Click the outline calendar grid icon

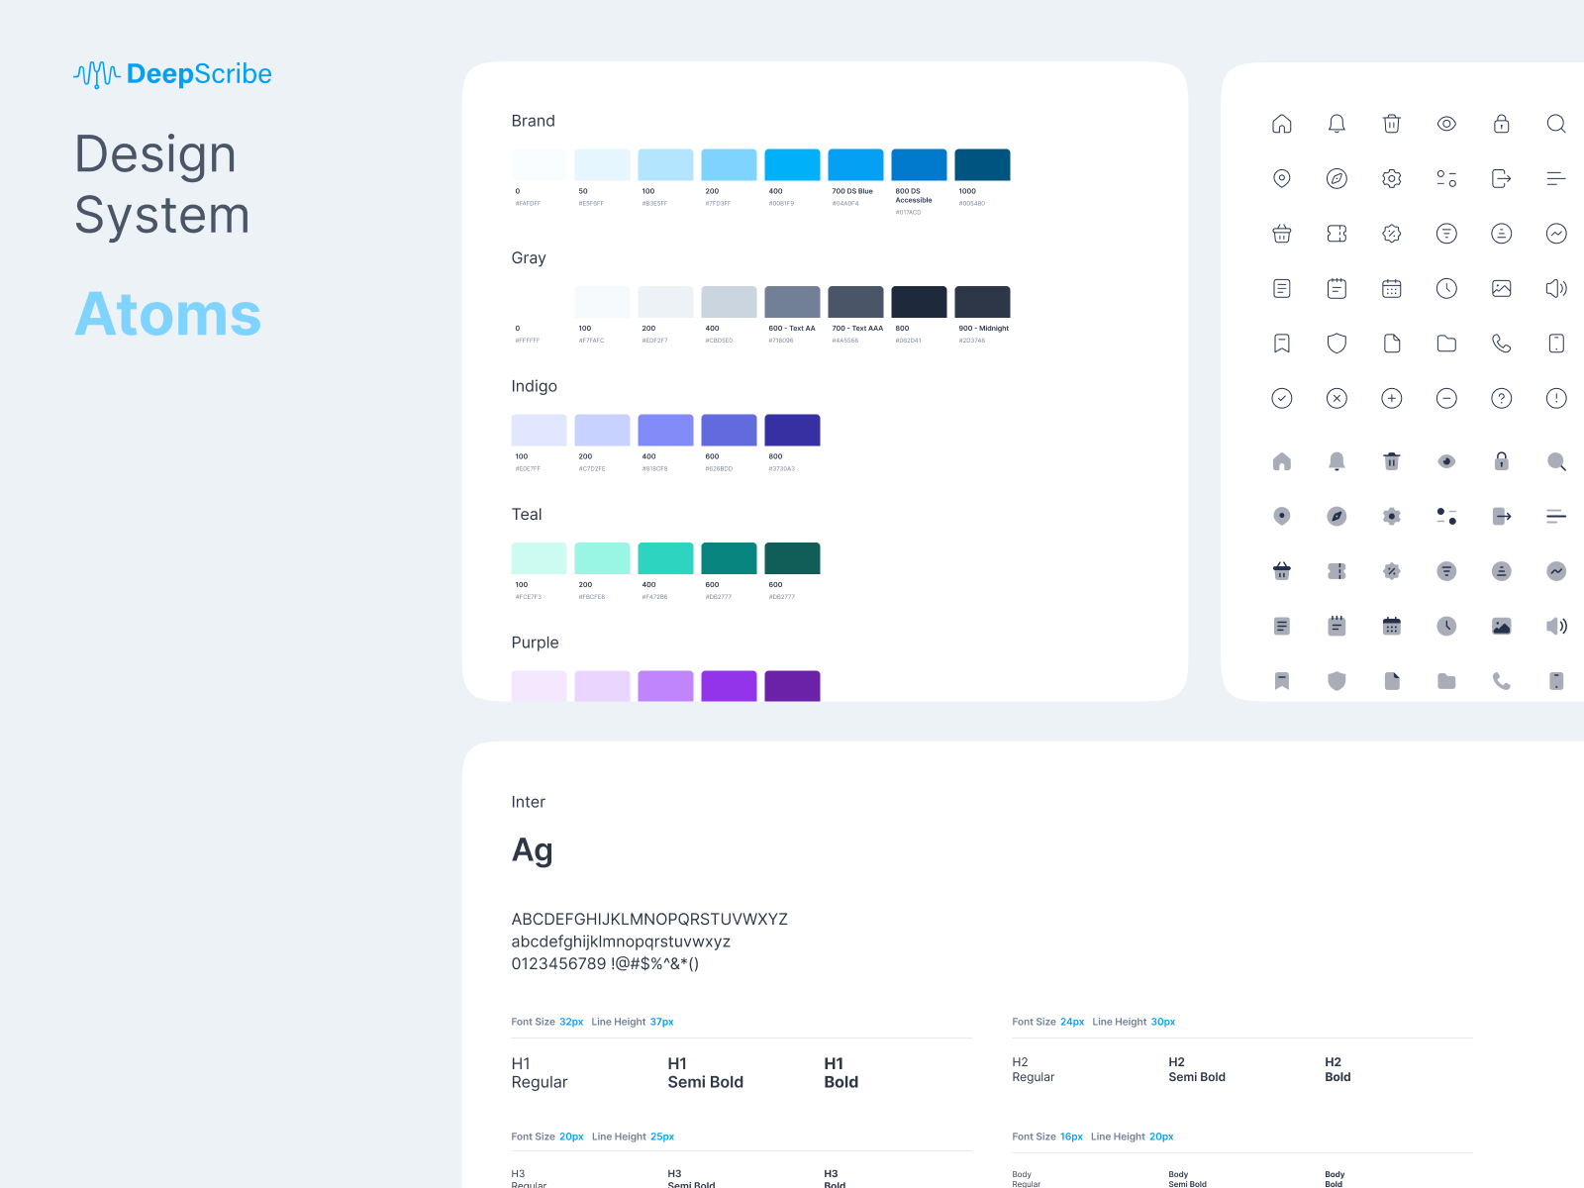click(1392, 288)
